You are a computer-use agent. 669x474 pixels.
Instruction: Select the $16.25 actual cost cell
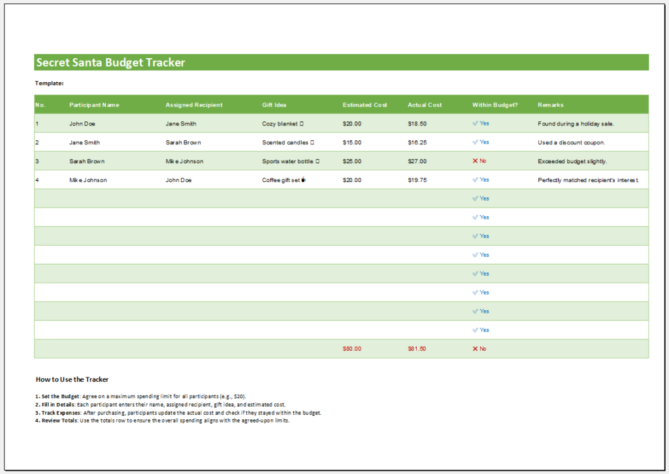click(x=417, y=142)
